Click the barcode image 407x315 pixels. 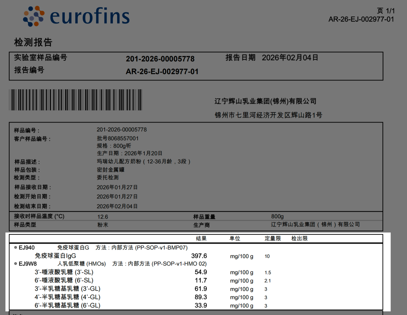tap(75, 100)
